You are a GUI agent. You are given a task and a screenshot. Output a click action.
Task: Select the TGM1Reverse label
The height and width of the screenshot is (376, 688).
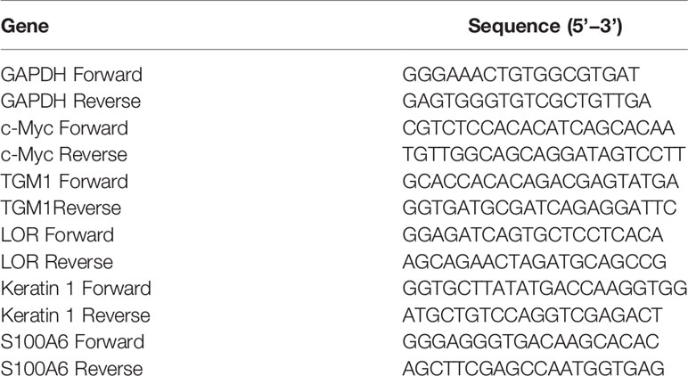pos(61,208)
